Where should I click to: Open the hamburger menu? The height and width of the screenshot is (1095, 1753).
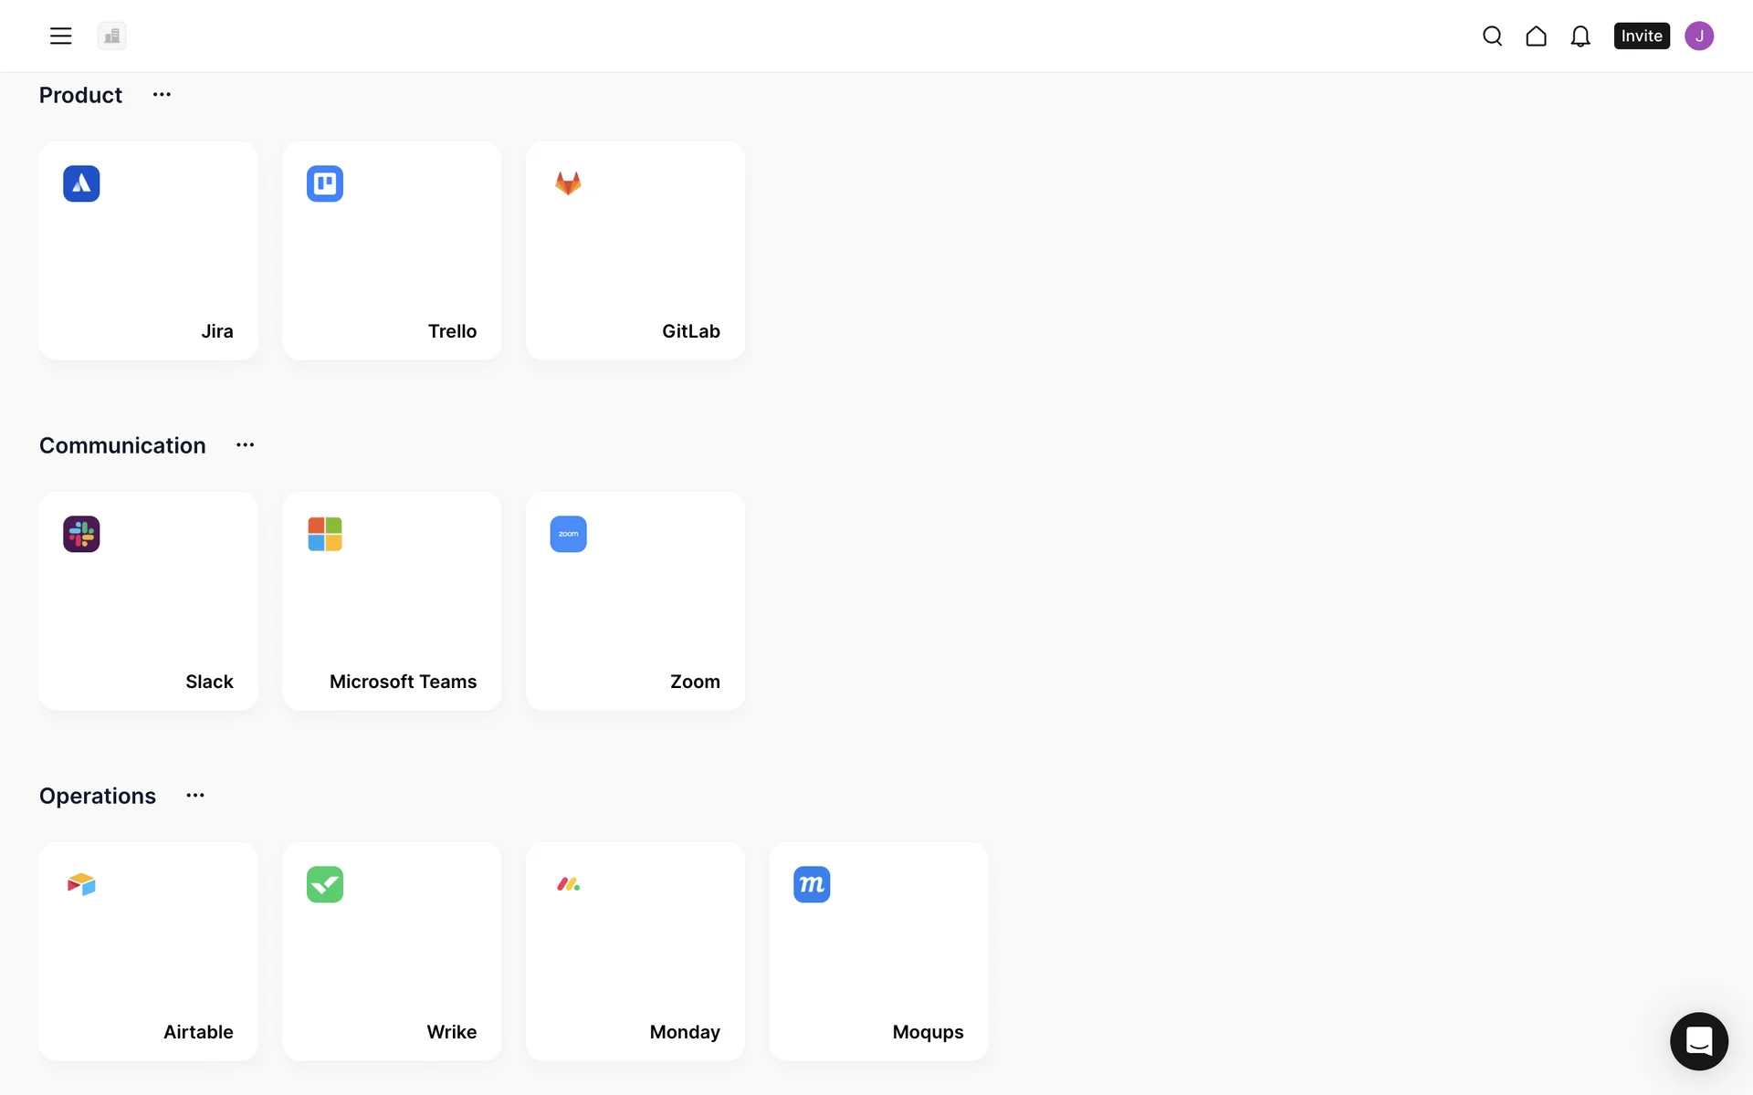60,36
